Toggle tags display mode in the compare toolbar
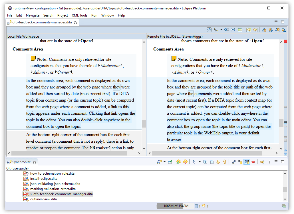 point(216,30)
